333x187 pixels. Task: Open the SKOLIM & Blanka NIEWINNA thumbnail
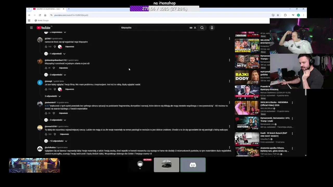pyautogui.click(x=247, y=108)
